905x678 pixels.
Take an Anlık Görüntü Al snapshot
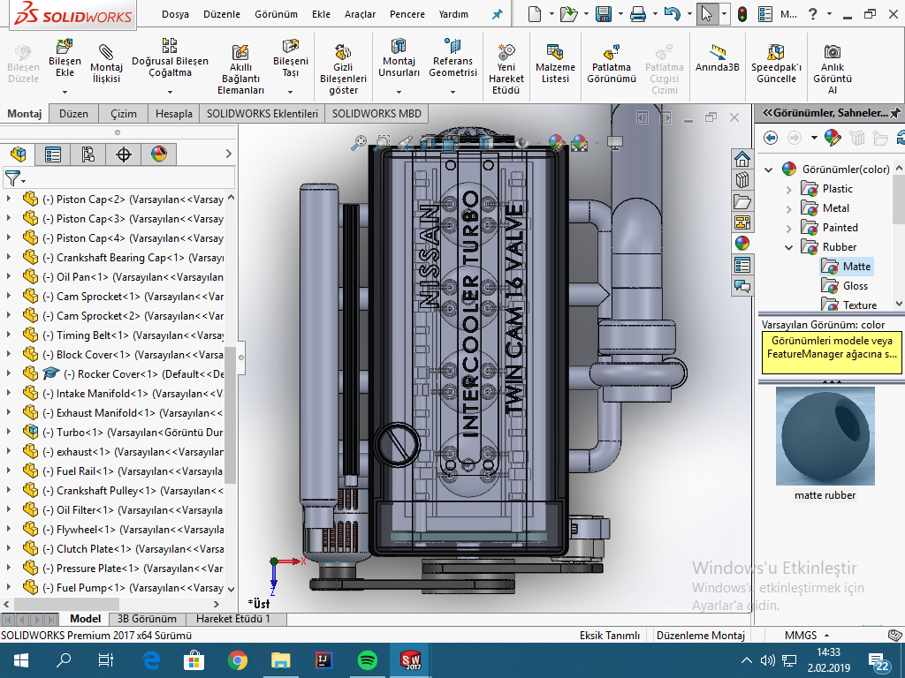[833, 52]
